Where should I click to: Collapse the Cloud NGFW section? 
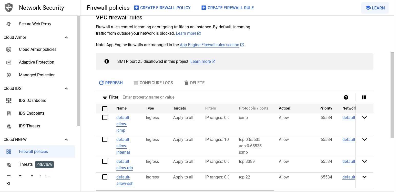pyautogui.click(x=66, y=140)
